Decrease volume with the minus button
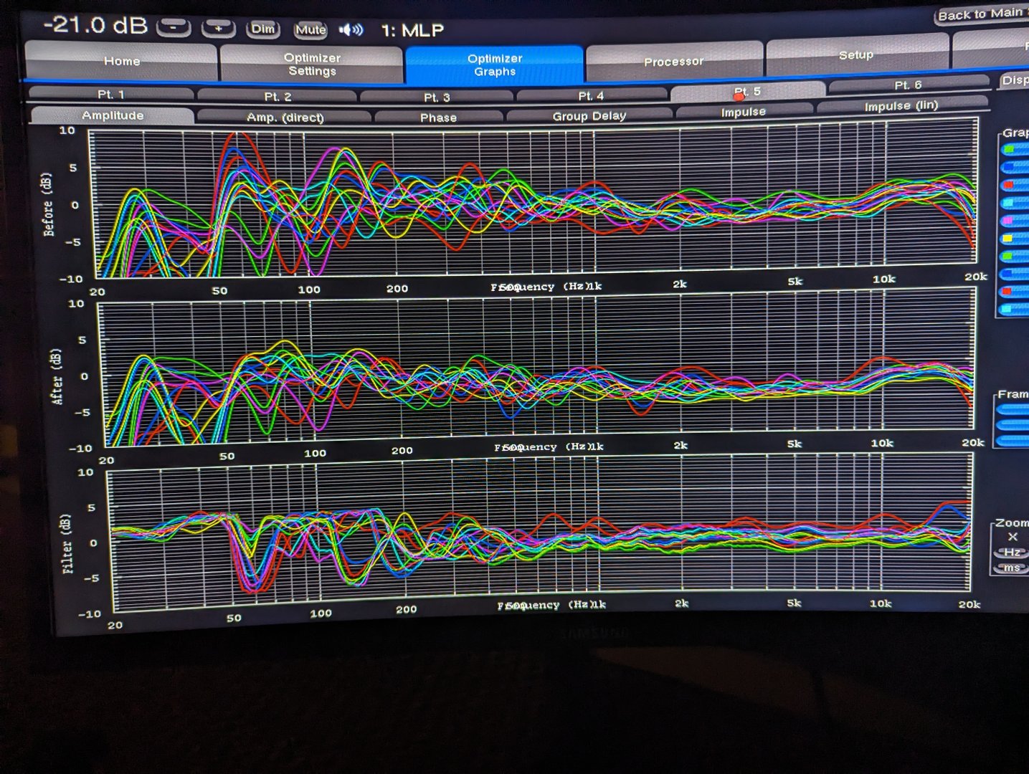 pyautogui.click(x=174, y=27)
